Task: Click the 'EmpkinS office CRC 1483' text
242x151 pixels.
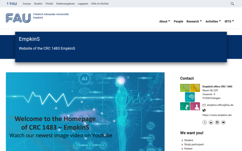Action: coord(217,87)
